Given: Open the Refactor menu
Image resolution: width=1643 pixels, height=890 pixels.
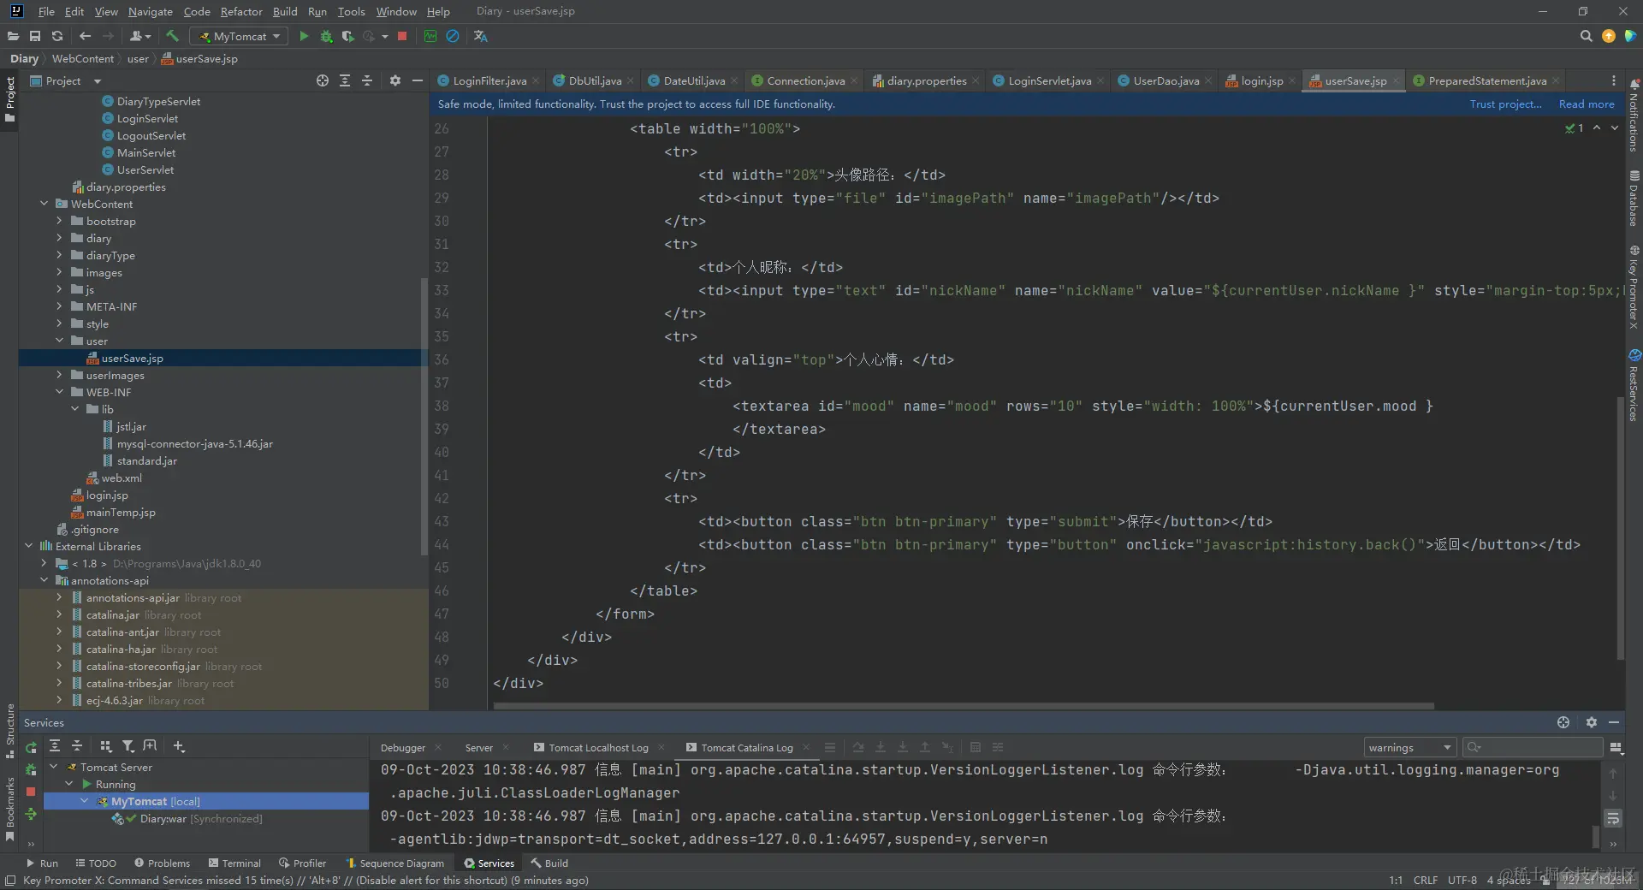Looking at the screenshot, I should click(241, 11).
